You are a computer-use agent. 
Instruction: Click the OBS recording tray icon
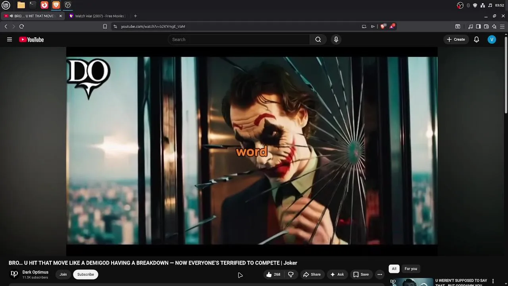click(460, 5)
